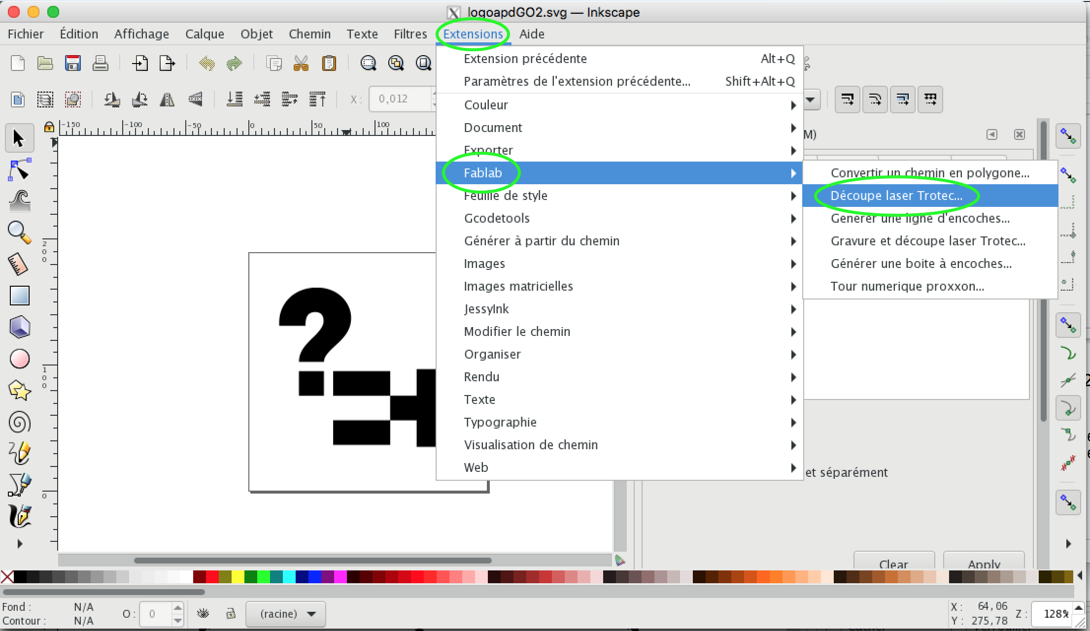Screen dimensions: 1090x631
Task: Click the Save floppy disk icon
Action: (x=73, y=63)
